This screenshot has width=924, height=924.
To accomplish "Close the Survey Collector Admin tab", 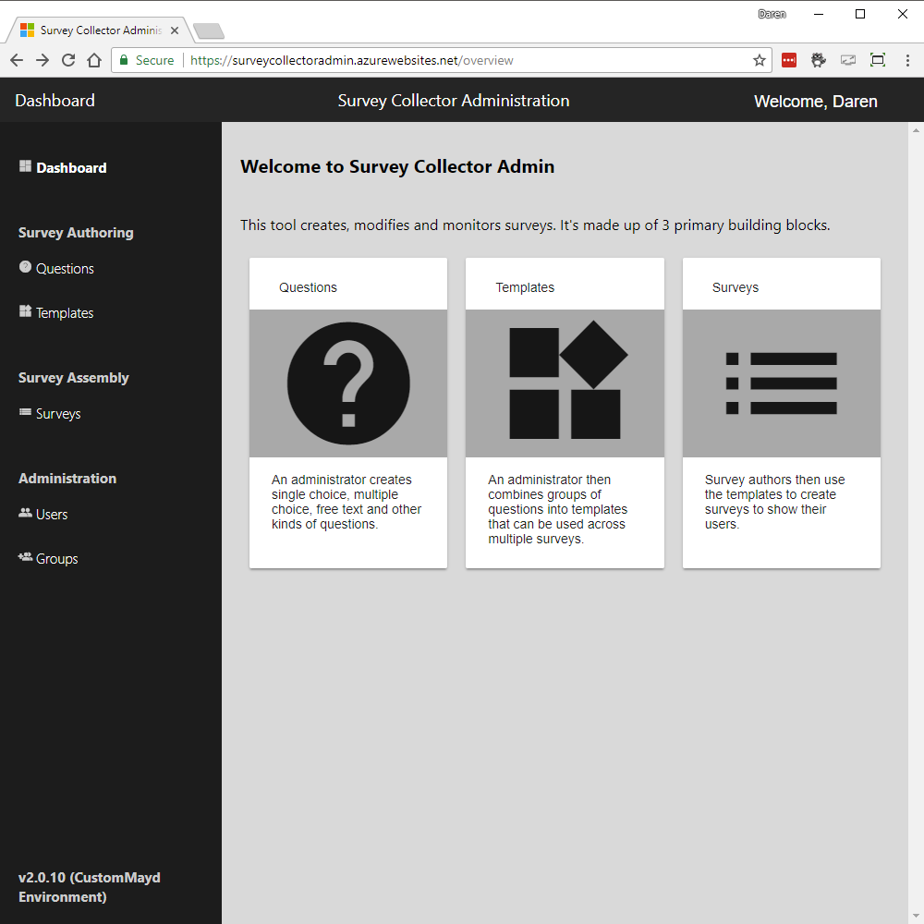I will [175, 30].
